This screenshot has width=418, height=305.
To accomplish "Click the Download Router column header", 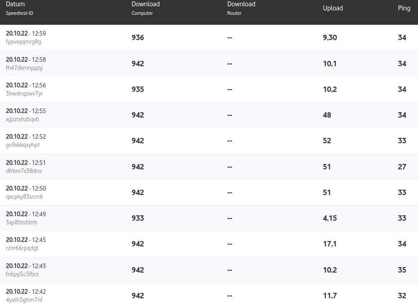I will click(241, 5).
